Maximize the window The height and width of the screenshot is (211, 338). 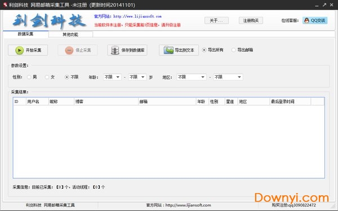pyautogui.click(x=324, y=4)
